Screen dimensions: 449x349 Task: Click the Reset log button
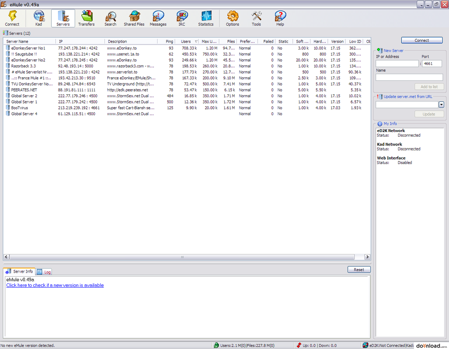[x=359, y=270]
